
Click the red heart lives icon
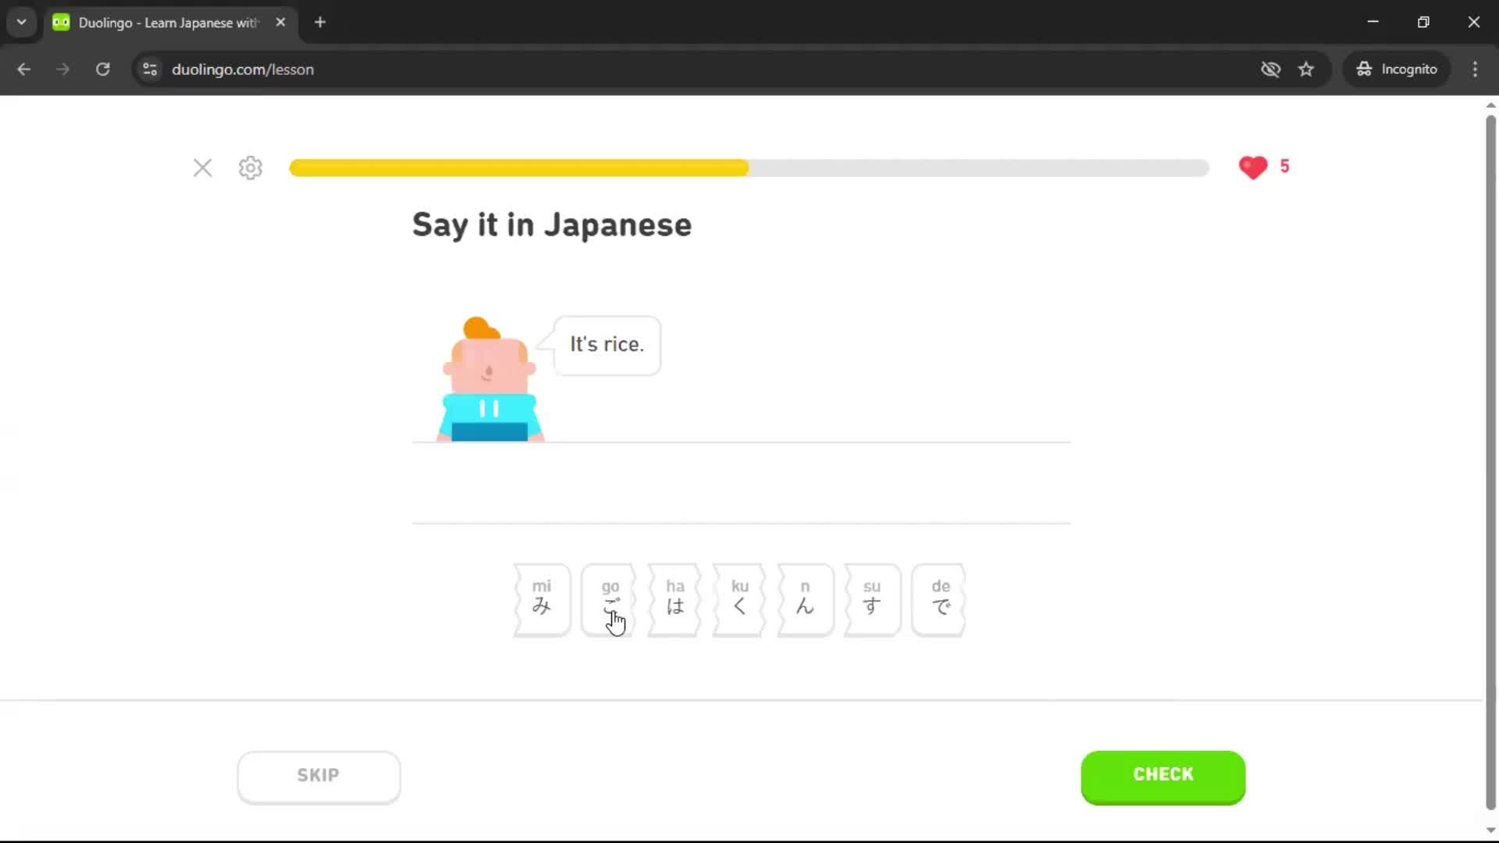pos(1253,167)
